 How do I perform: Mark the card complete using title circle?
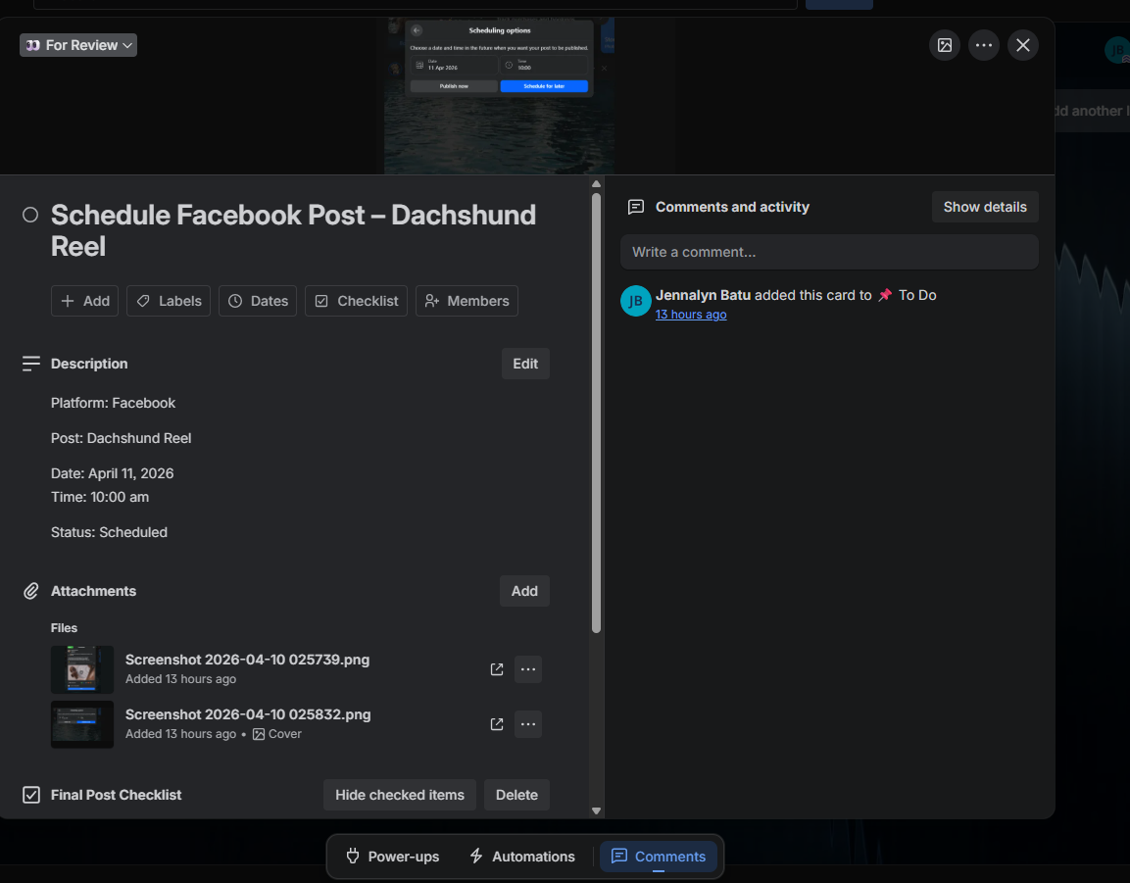(x=30, y=215)
